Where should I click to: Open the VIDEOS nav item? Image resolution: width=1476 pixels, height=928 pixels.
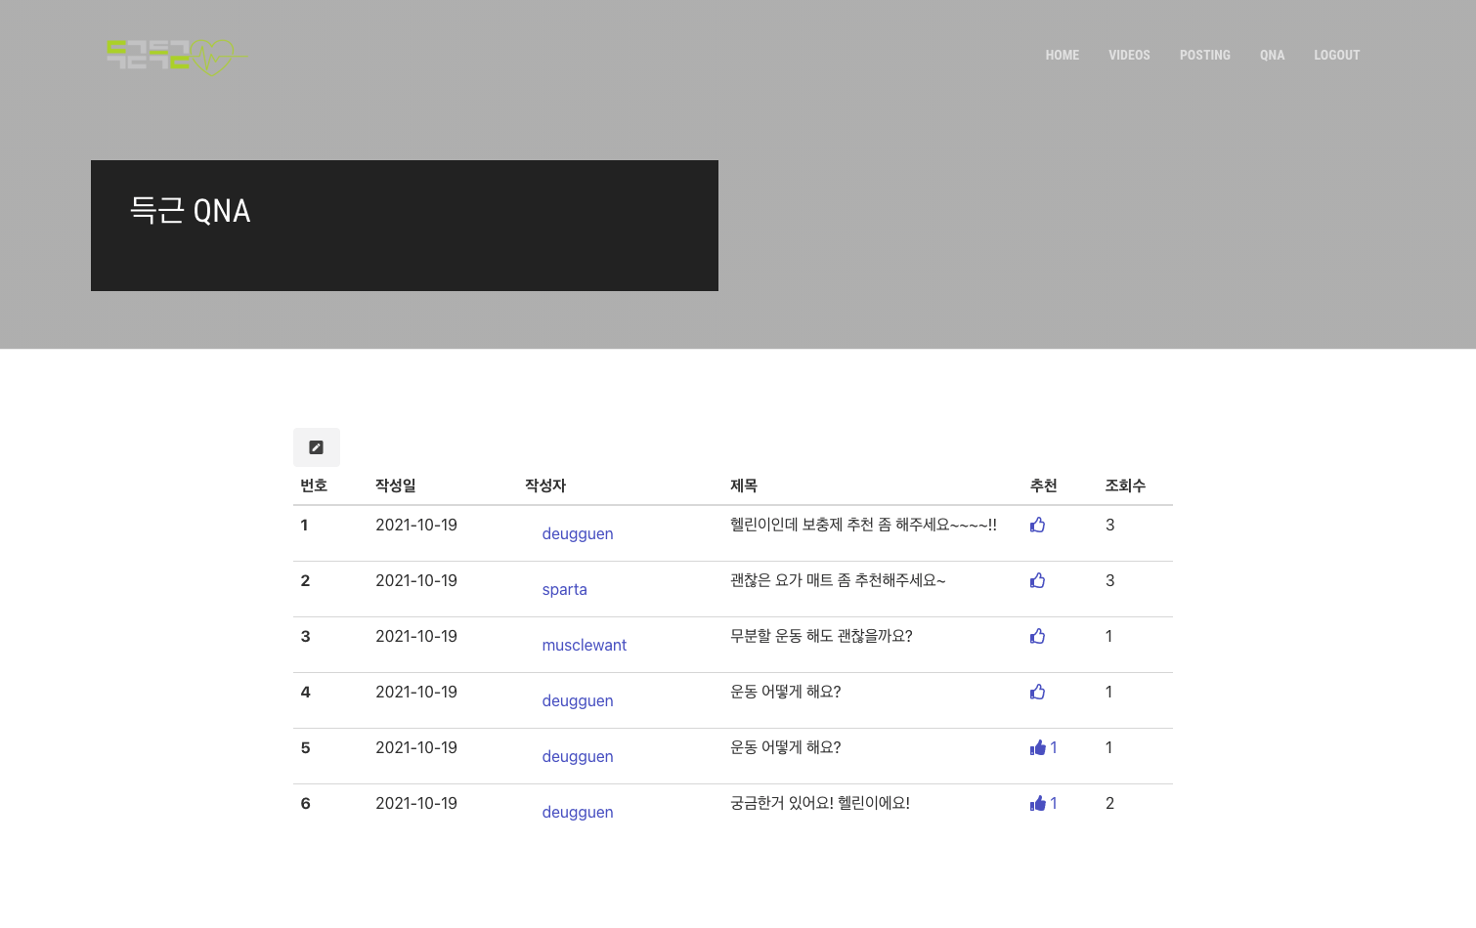1129,55
